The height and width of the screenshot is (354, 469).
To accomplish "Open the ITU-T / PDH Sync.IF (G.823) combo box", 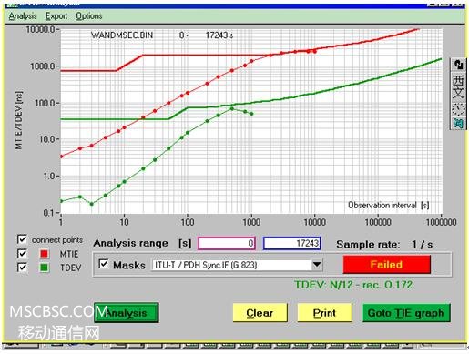I will [x=237, y=265].
